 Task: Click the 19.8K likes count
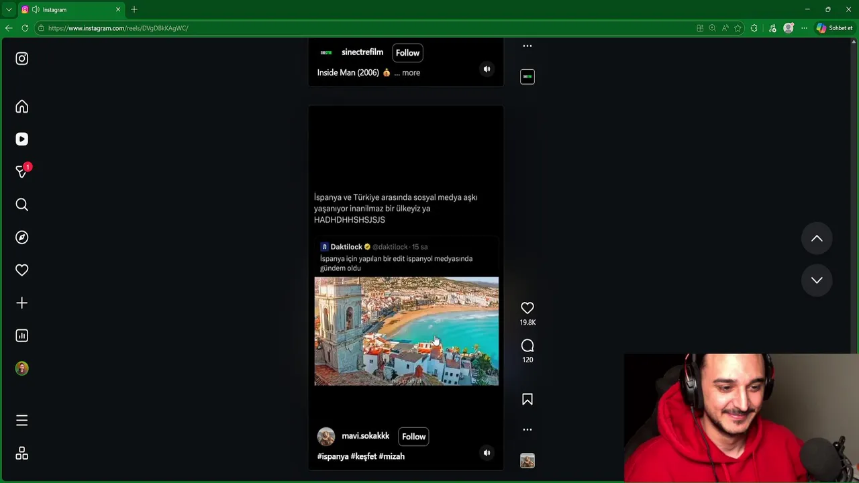pyautogui.click(x=527, y=323)
